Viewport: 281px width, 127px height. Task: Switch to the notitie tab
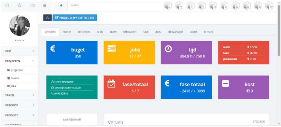(x=67, y=32)
